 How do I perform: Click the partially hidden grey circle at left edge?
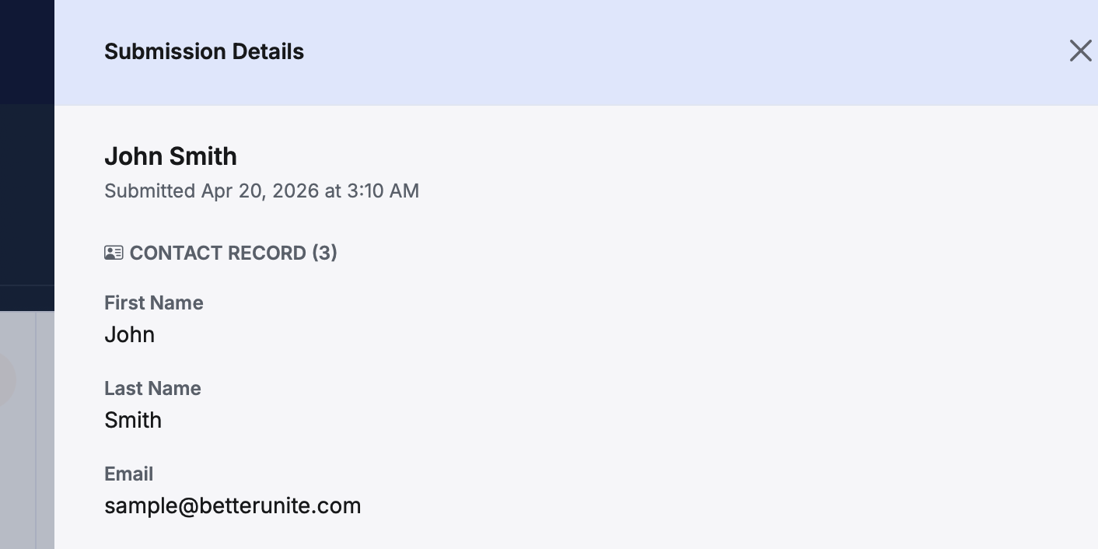coord(6,381)
